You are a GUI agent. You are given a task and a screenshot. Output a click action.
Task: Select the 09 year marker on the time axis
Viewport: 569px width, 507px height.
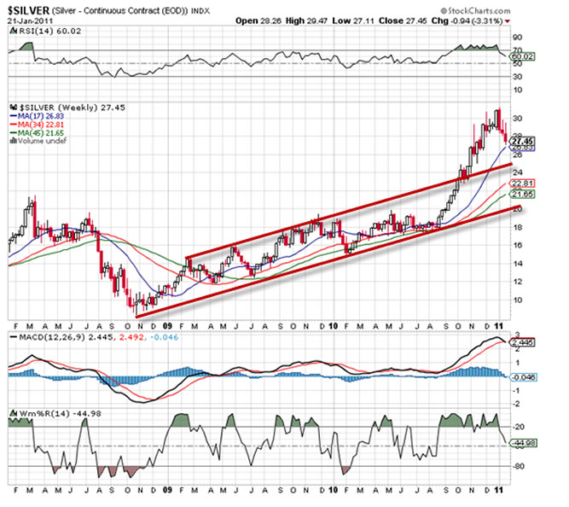click(x=166, y=325)
